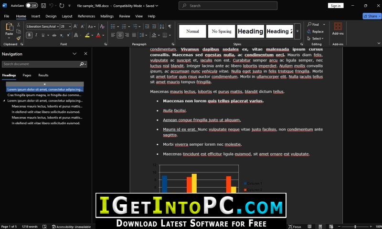
Task: Apply the Heading 1 style
Action: point(250,31)
